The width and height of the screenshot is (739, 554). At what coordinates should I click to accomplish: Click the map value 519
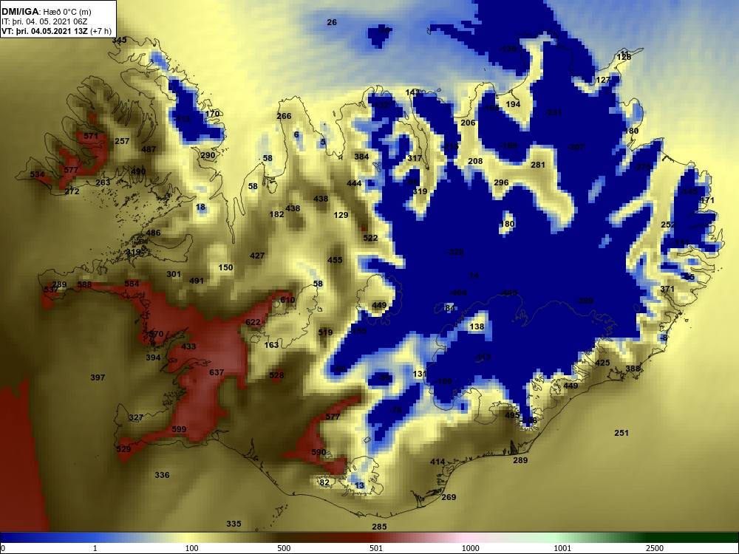tap(325, 332)
